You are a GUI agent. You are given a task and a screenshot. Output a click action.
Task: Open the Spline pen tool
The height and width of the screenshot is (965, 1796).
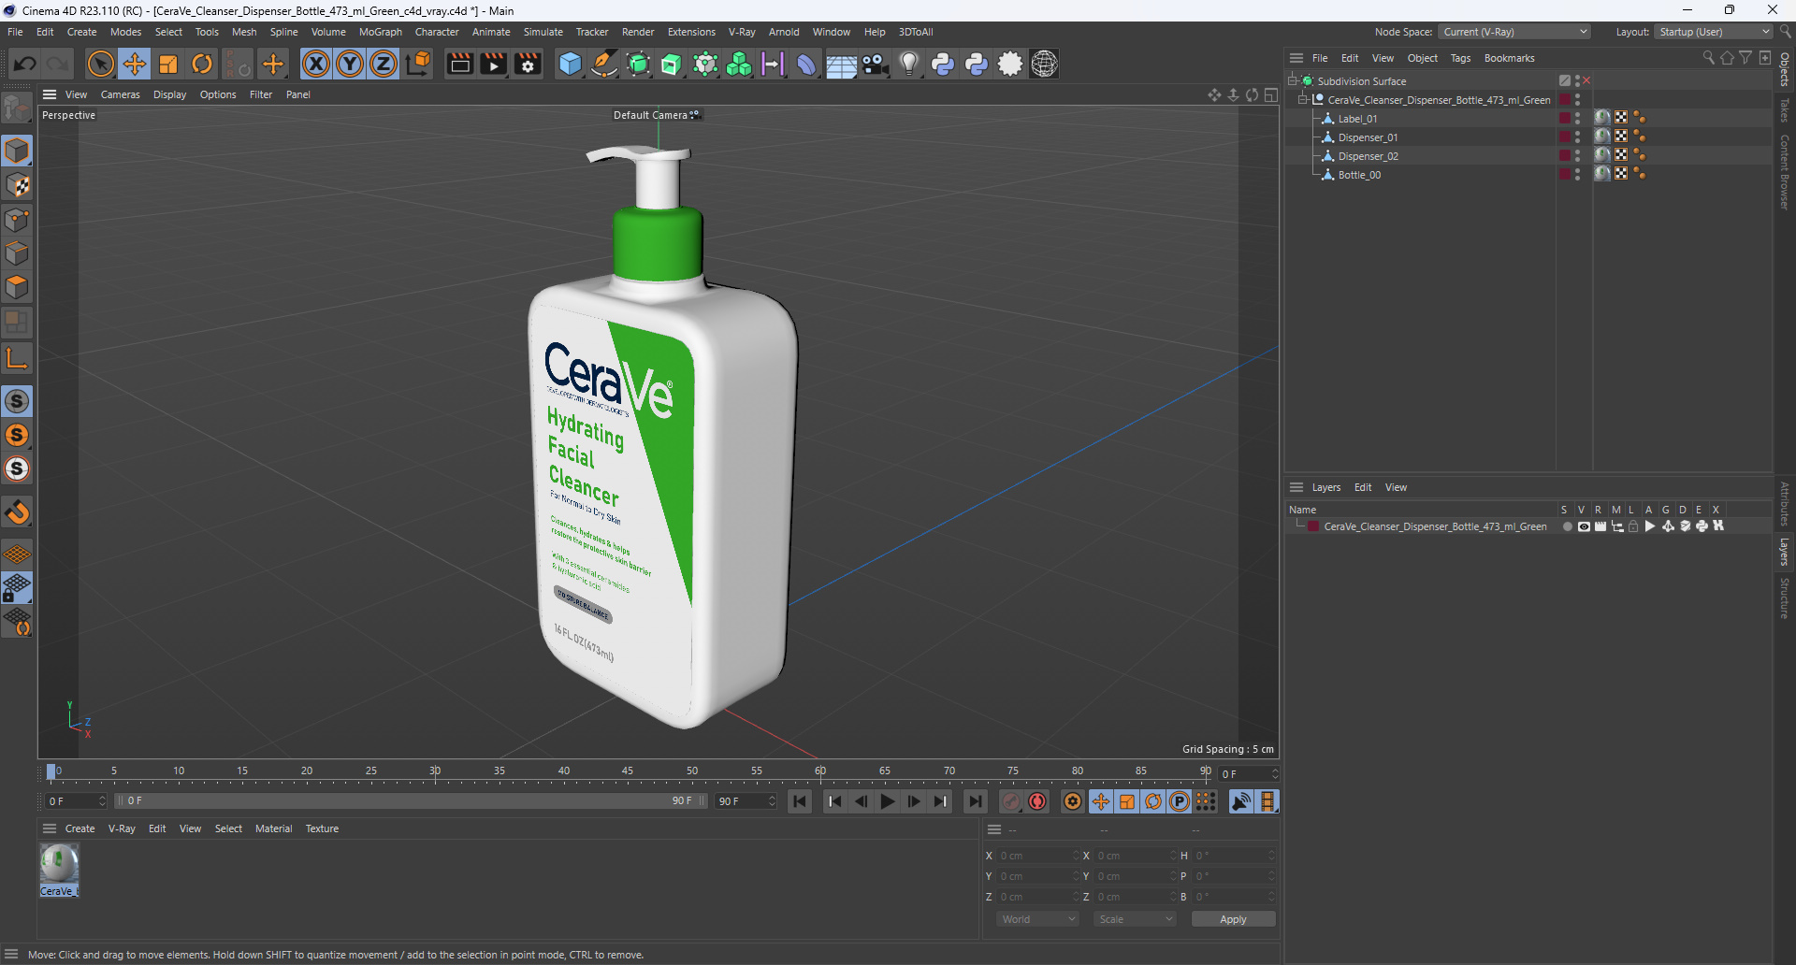604,64
